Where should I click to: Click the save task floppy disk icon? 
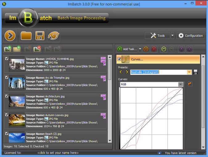pos(40,36)
